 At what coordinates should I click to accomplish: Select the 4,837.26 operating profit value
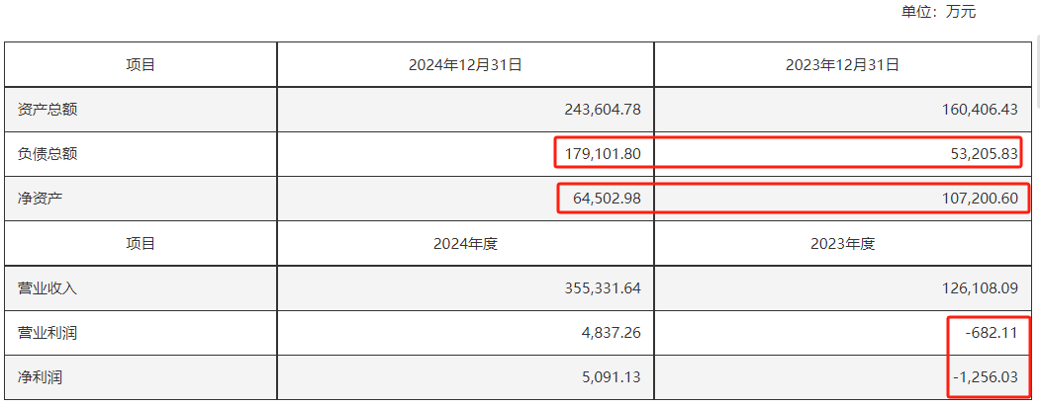pyautogui.click(x=614, y=333)
